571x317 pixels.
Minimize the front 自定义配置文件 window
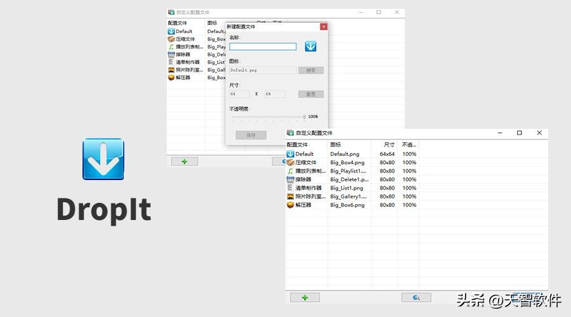pyautogui.click(x=500, y=133)
